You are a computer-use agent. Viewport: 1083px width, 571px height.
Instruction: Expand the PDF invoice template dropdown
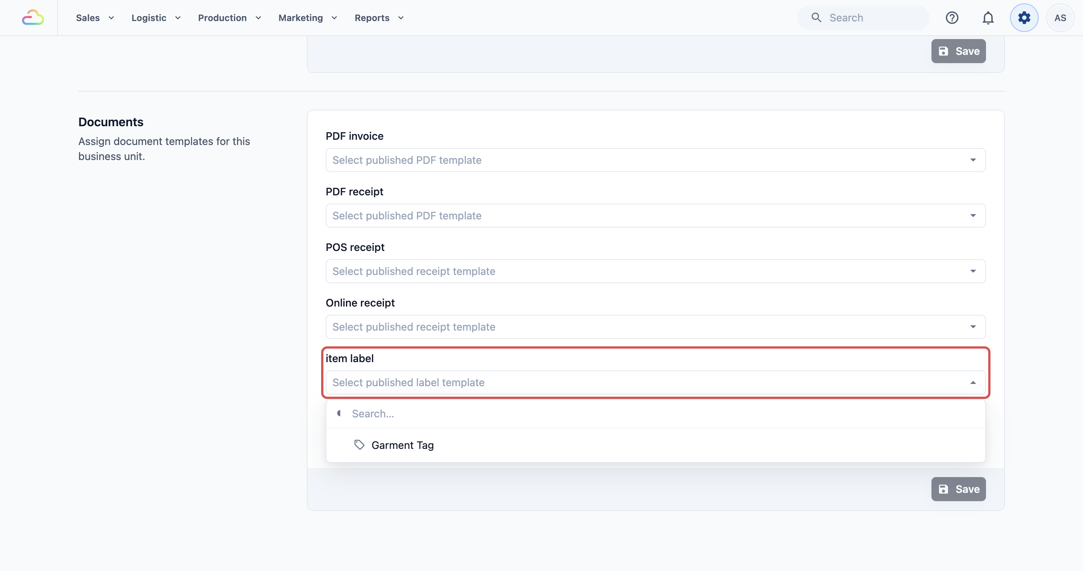pos(655,160)
